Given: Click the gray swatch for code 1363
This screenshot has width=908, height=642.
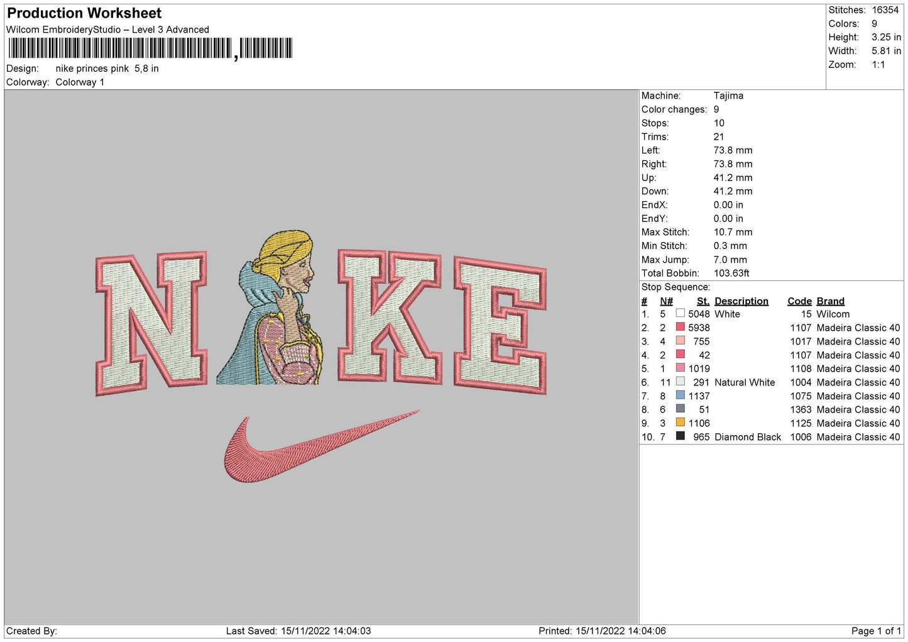Looking at the screenshot, I should point(680,409).
